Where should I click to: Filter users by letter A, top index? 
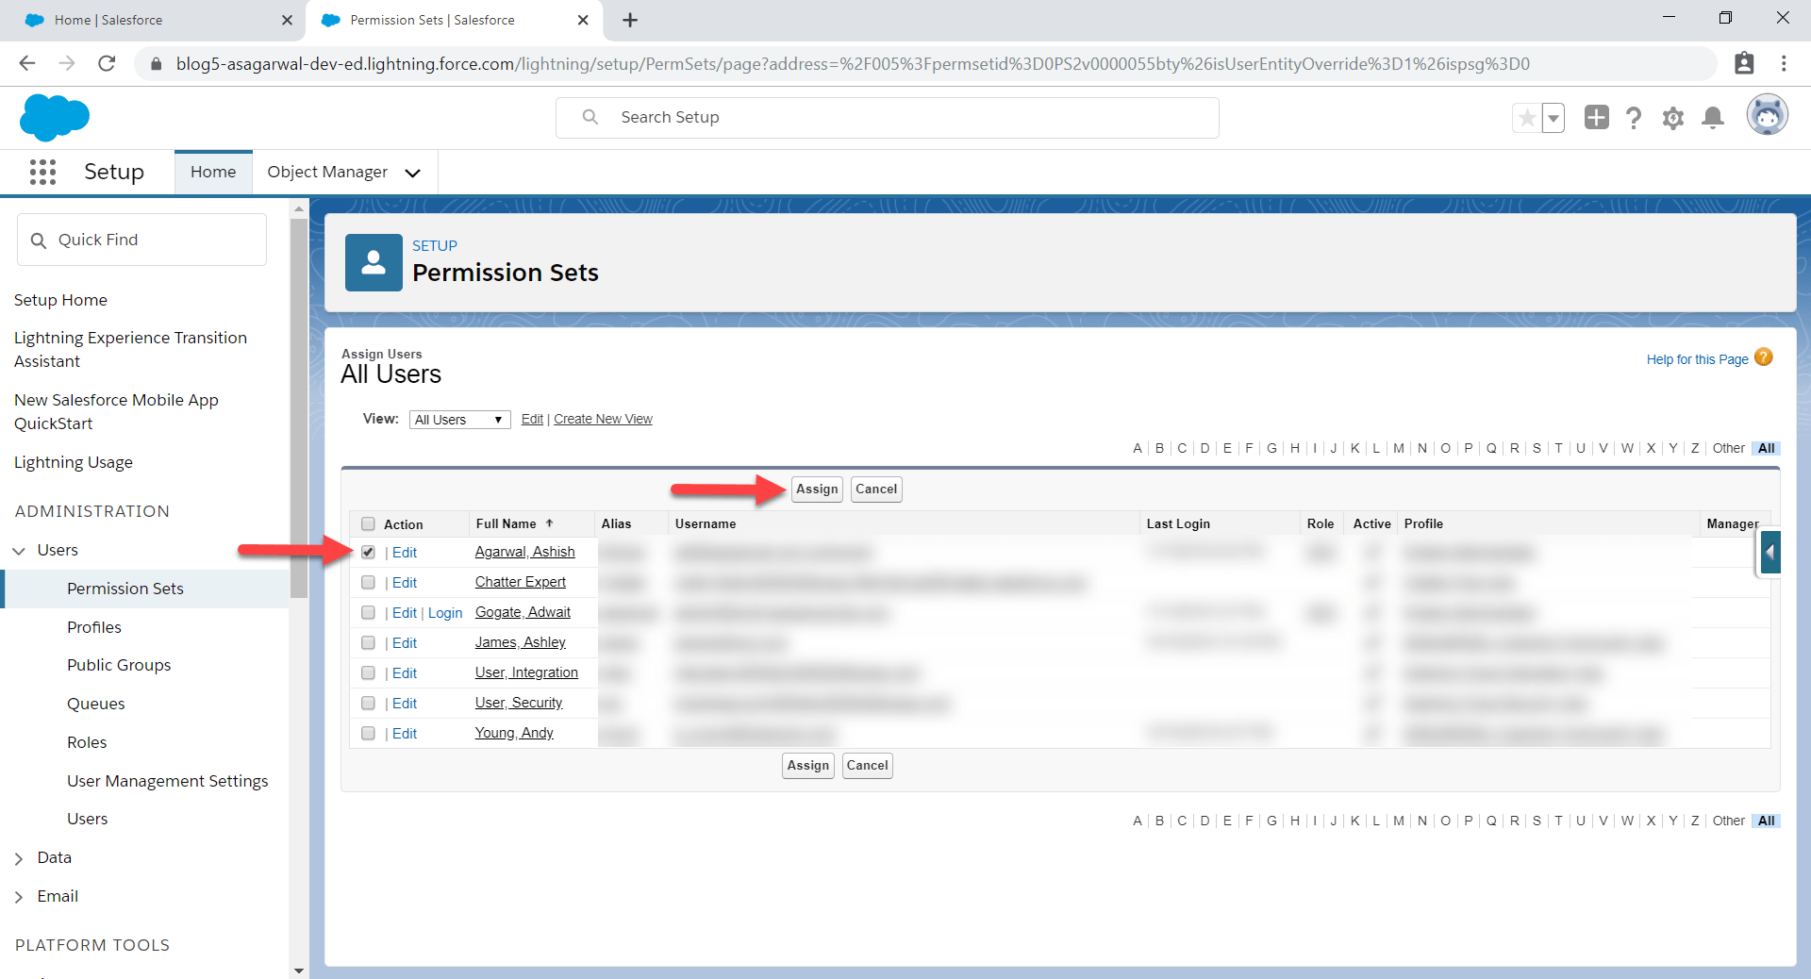tap(1138, 448)
